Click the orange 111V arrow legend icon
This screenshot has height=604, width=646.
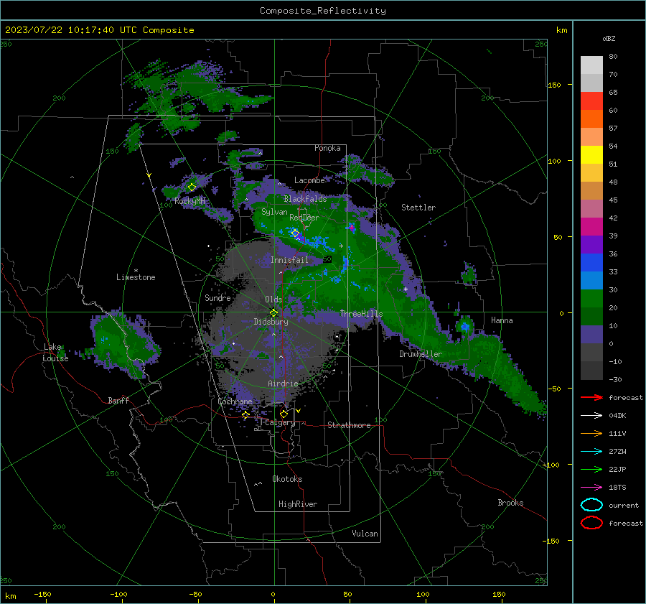(591, 433)
